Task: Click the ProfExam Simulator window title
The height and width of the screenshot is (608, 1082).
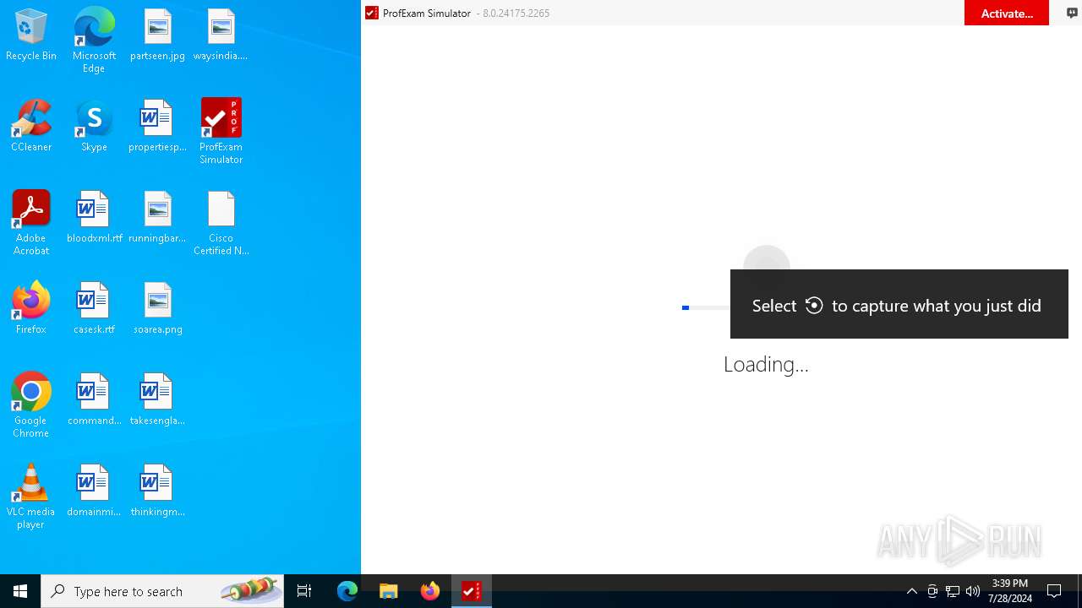Action: tap(427, 13)
